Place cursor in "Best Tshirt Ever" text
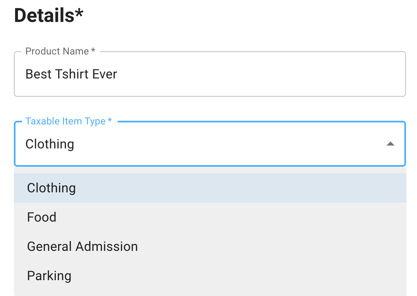417x296 pixels. tap(71, 74)
